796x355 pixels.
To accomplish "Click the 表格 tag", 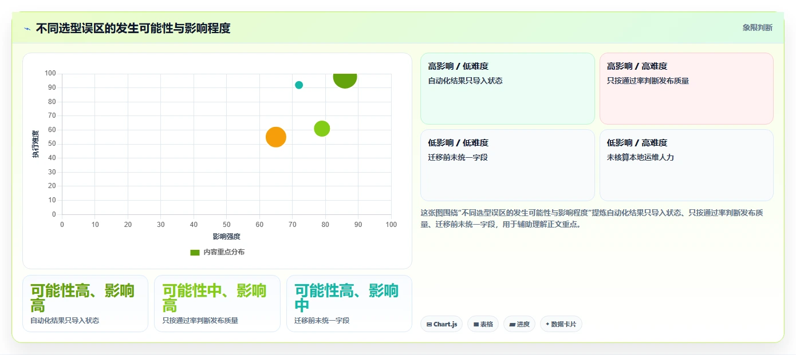I will click(x=483, y=324).
